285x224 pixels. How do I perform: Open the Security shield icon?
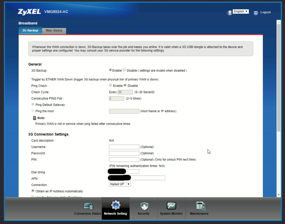click(x=143, y=206)
